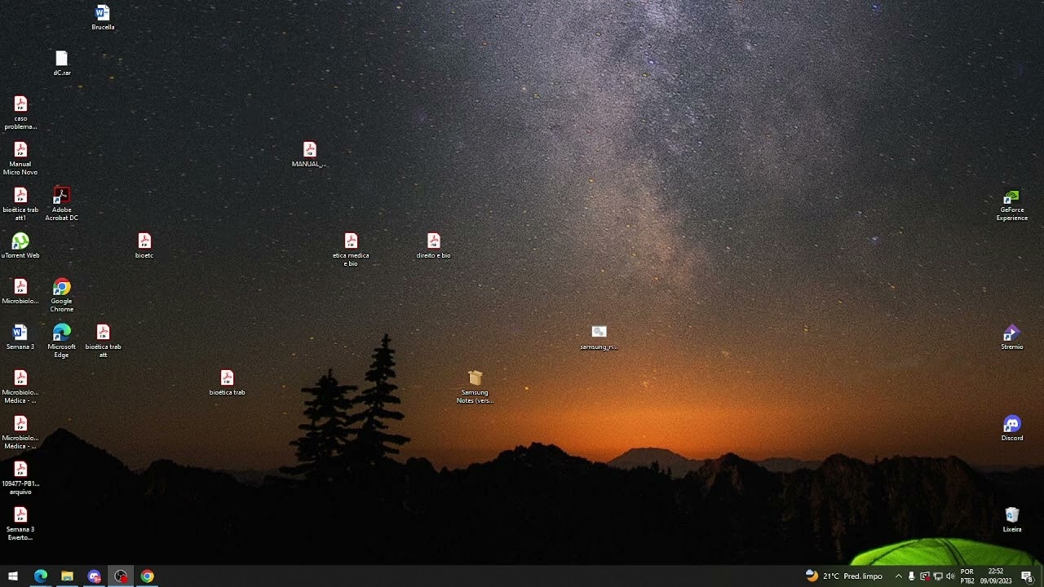Expand the hidden system tray icons
The image size is (1044, 587).
(x=899, y=576)
